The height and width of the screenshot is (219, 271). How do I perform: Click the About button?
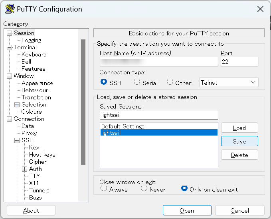click(x=31, y=210)
